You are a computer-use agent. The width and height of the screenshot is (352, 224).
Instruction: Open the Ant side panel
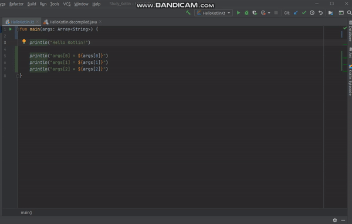point(350,52)
